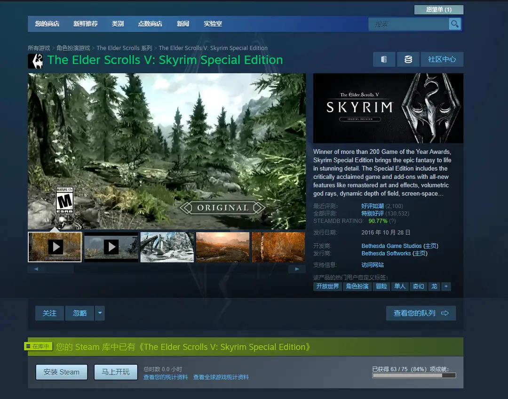Open The Elder Scrolls 系列 breadcrumb link
Viewport: 508px width, 399px height.
(x=124, y=48)
